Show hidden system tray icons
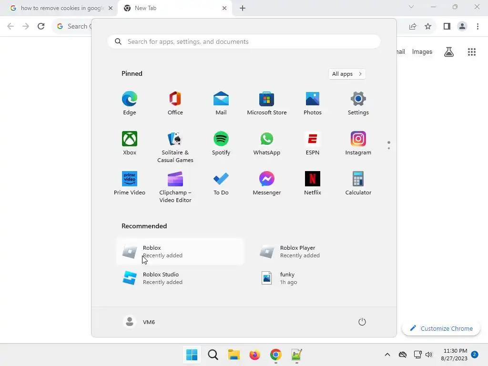488x366 pixels. click(x=387, y=355)
